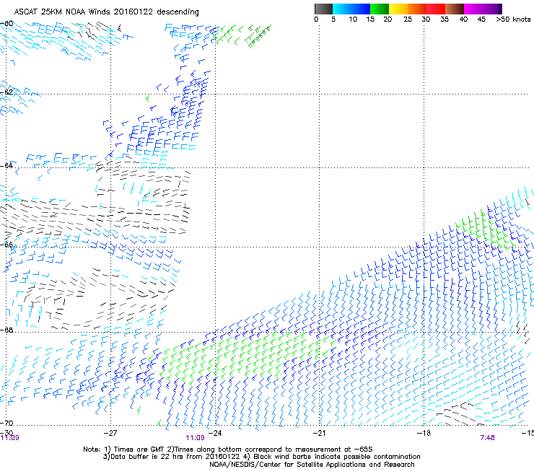Click the '-68' latitude label
Viewport: 534px width, 469px height.
click(x=6, y=330)
